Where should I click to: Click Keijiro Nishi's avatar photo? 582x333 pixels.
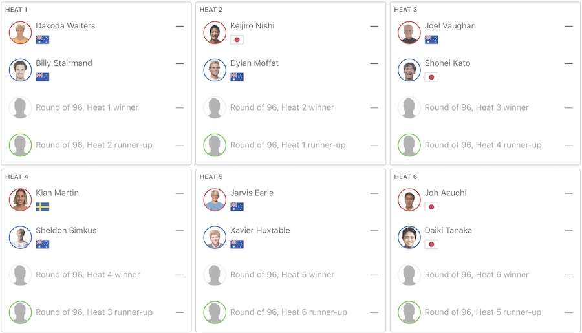tap(215, 32)
